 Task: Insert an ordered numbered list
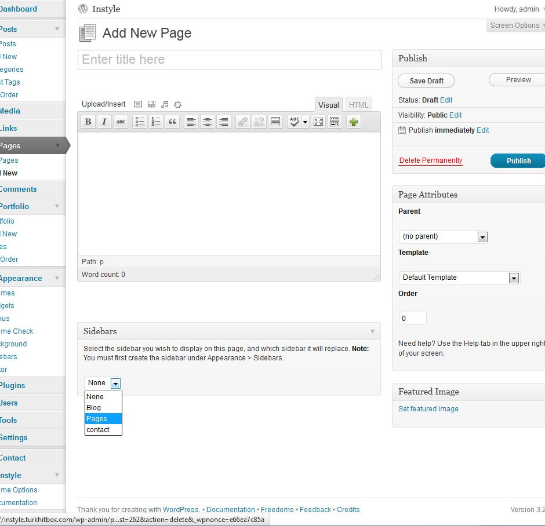pos(156,122)
